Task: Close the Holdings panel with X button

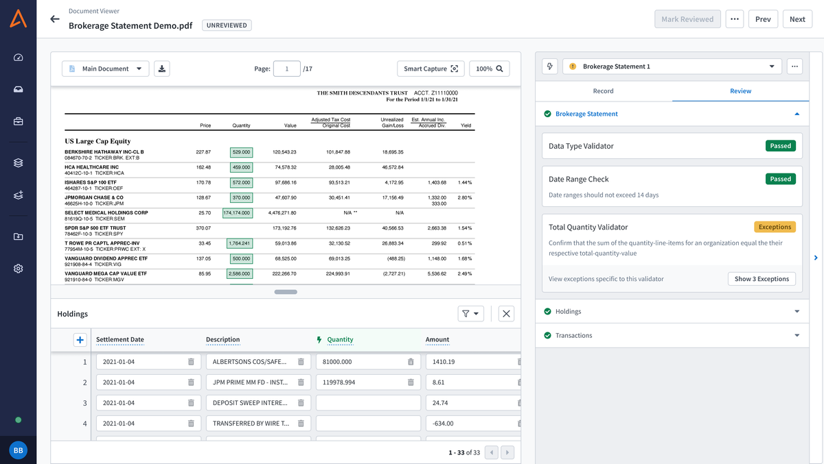Action: 506,314
